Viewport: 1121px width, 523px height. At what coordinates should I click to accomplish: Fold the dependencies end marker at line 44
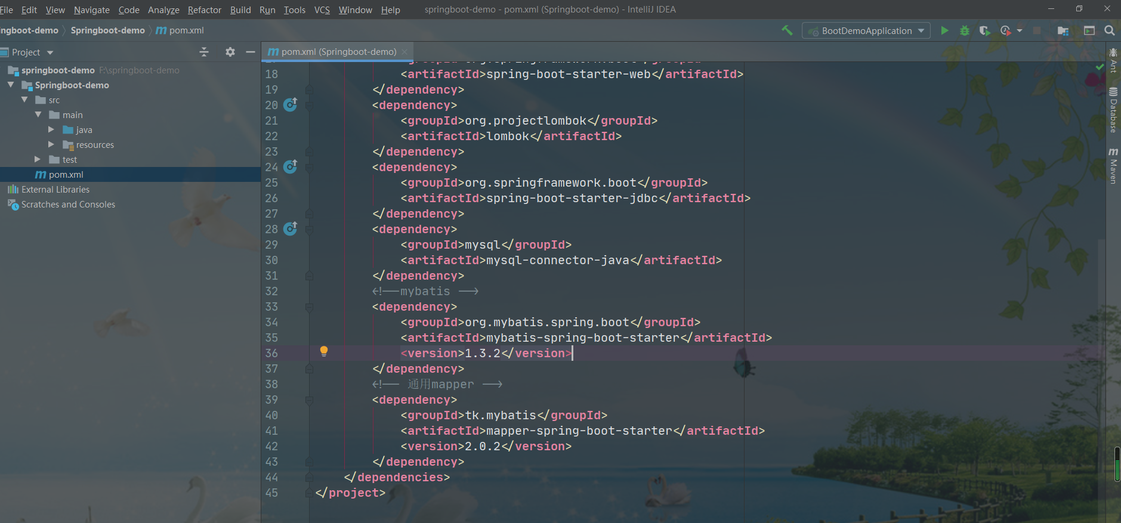coord(309,478)
